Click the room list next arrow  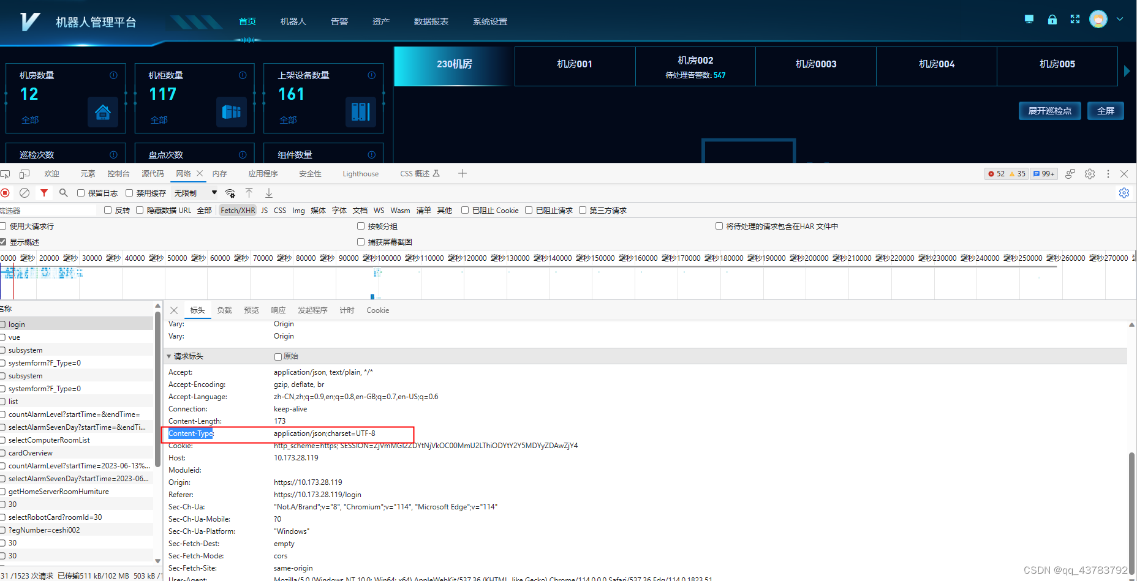(x=1127, y=71)
